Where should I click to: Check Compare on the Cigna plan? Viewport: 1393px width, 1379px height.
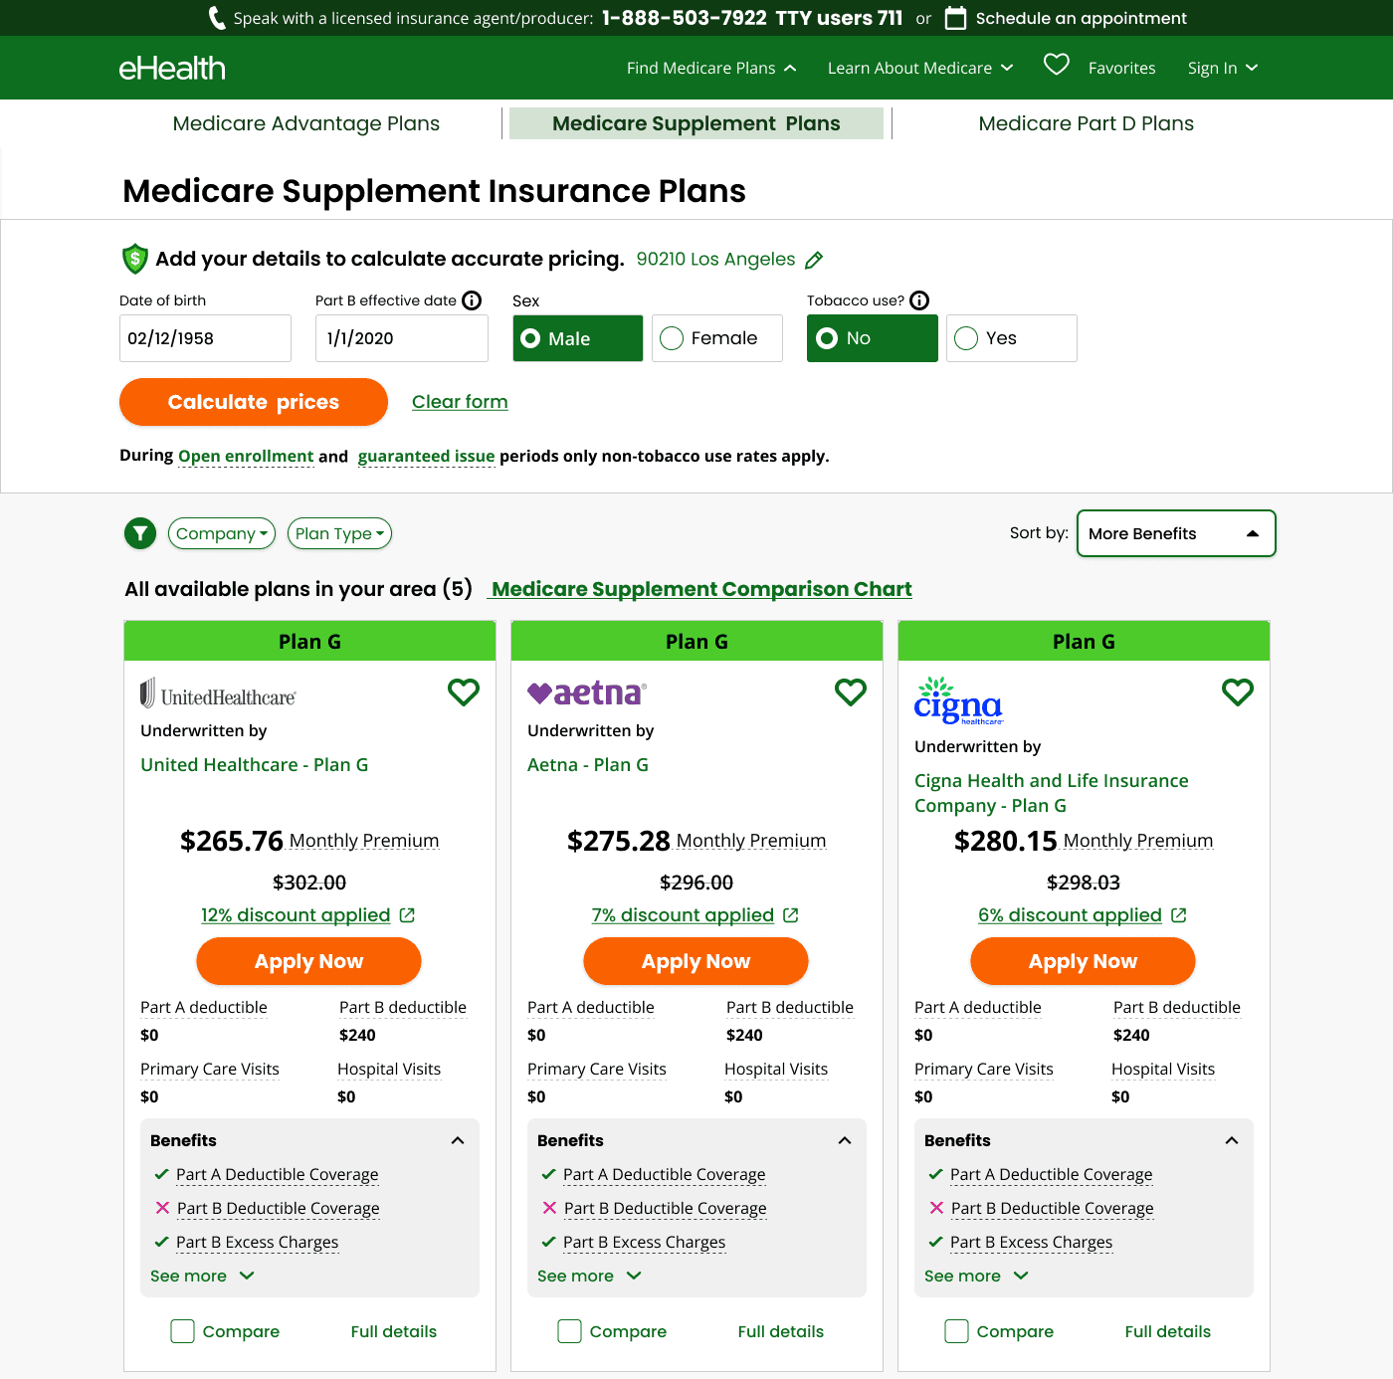click(956, 1331)
